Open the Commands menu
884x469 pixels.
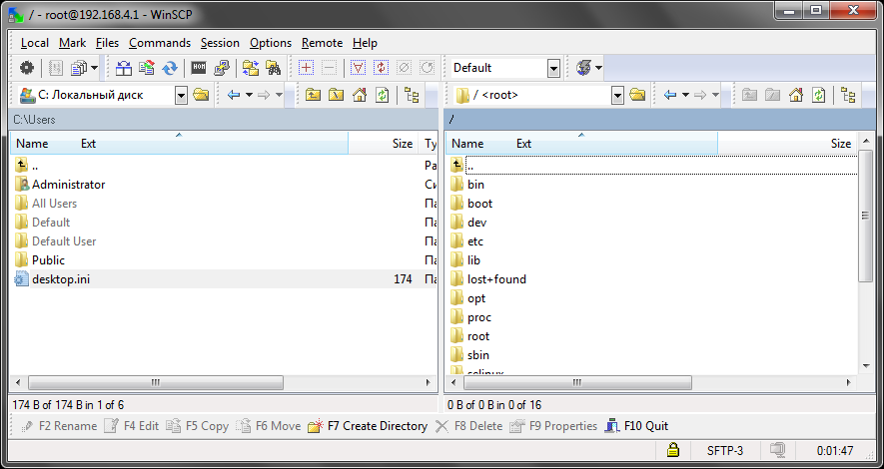[x=160, y=43]
